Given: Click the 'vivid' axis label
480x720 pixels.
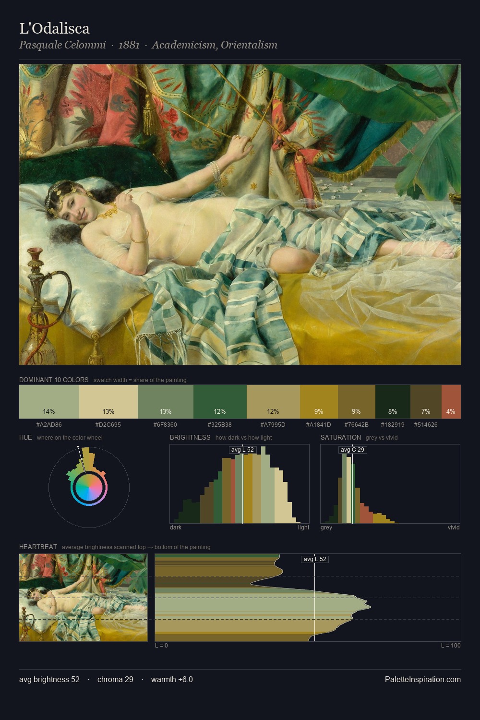Looking at the screenshot, I should pos(454,528).
